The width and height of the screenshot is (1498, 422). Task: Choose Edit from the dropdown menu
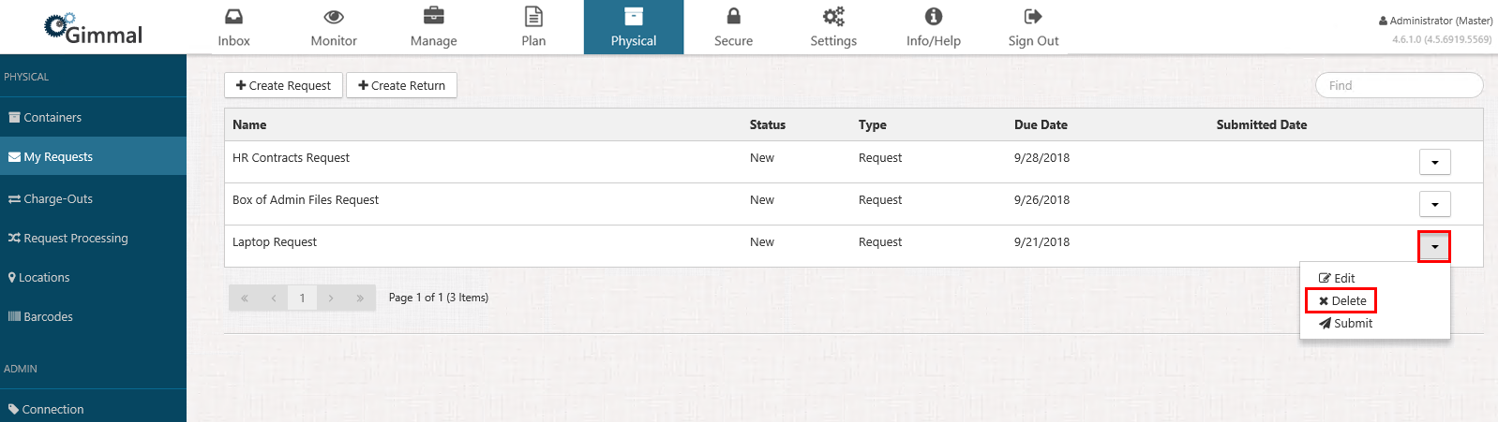pos(1337,278)
